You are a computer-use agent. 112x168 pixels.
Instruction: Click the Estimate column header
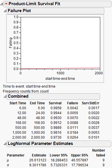point(39,155)
